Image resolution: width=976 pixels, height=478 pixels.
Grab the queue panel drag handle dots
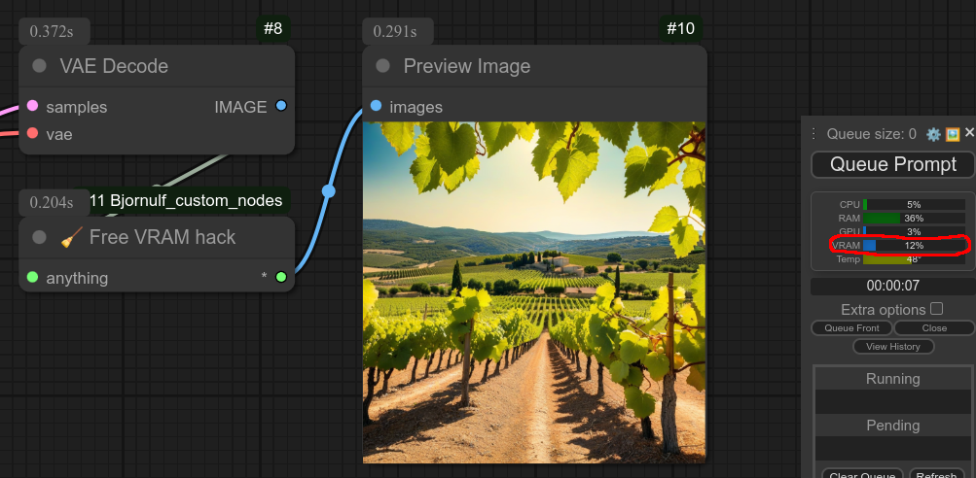(x=814, y=134)
